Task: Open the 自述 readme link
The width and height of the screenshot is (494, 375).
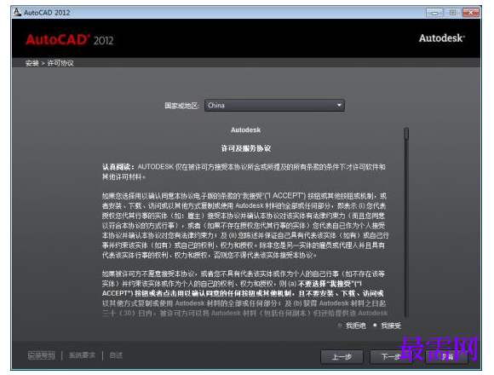Action: pyautogui.click(x=116, y=355)
